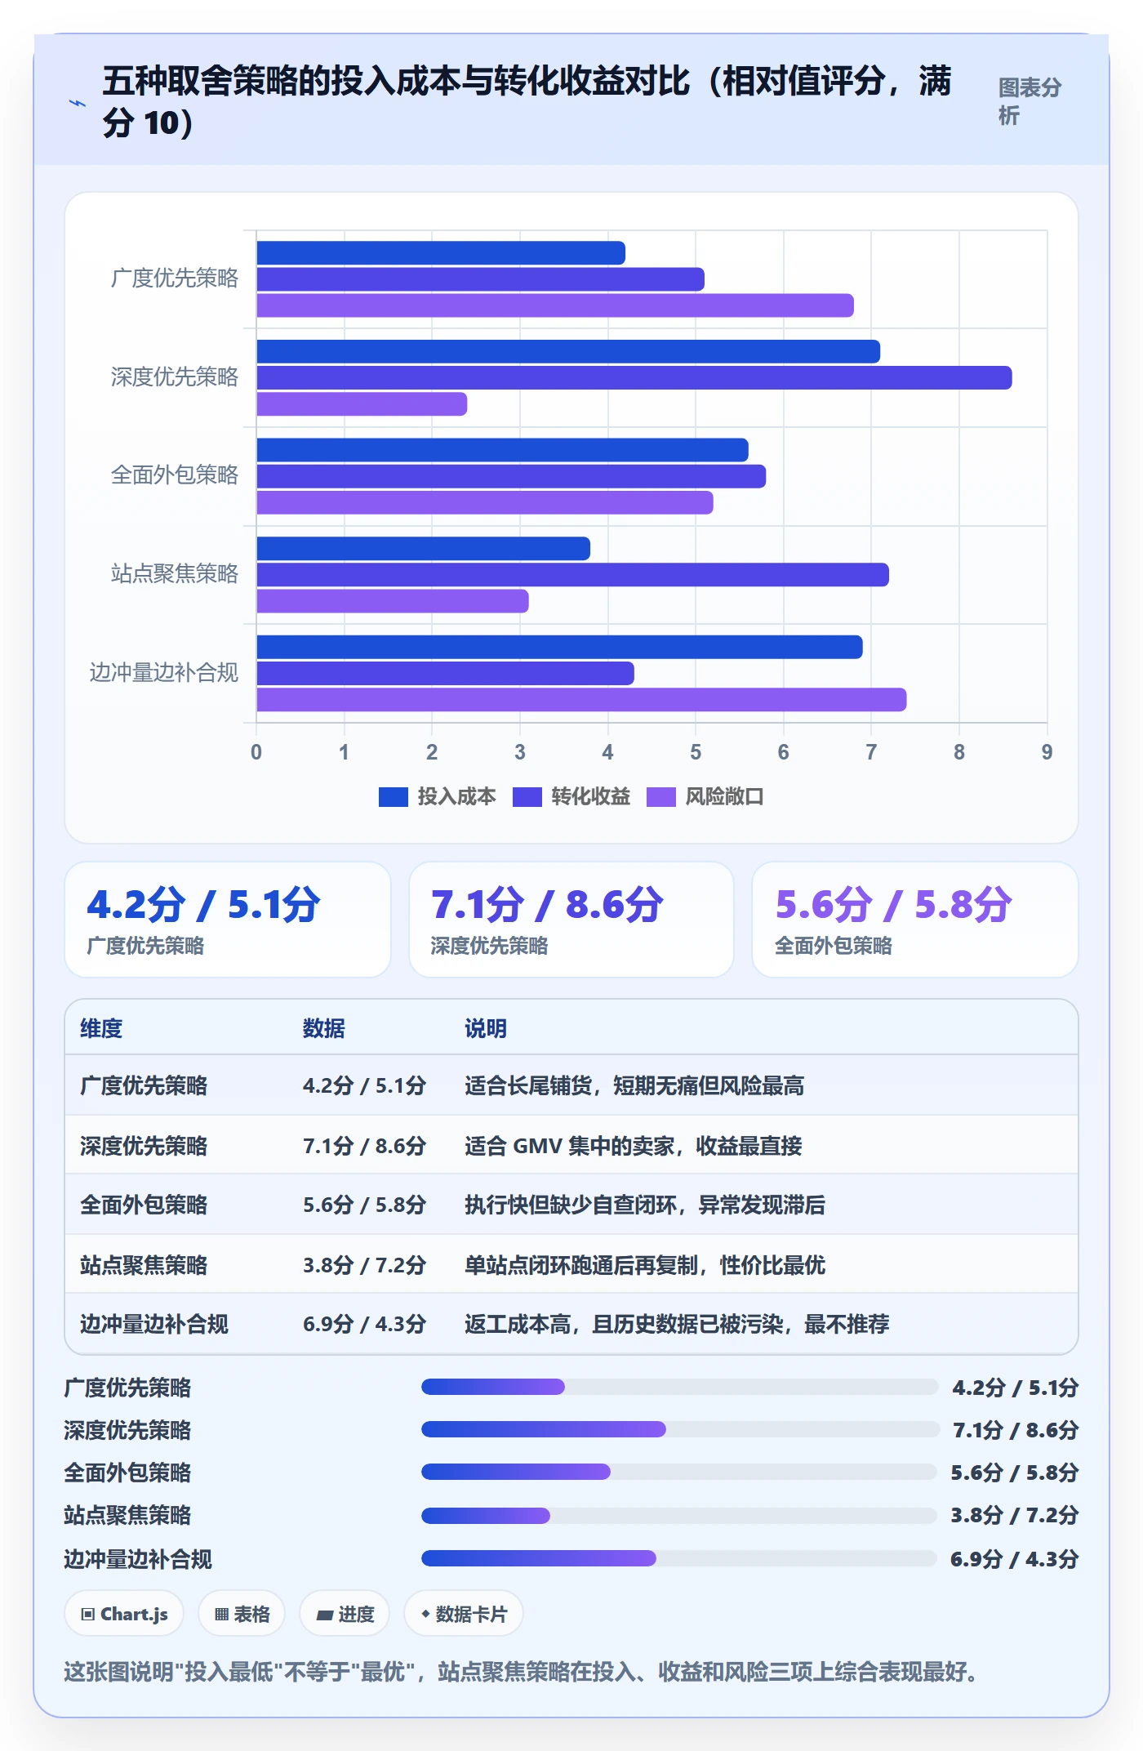Viewport: 1143px width, 1751px height.
Task: Click the 图表分析 label in header
Action: pos(1030,101)
